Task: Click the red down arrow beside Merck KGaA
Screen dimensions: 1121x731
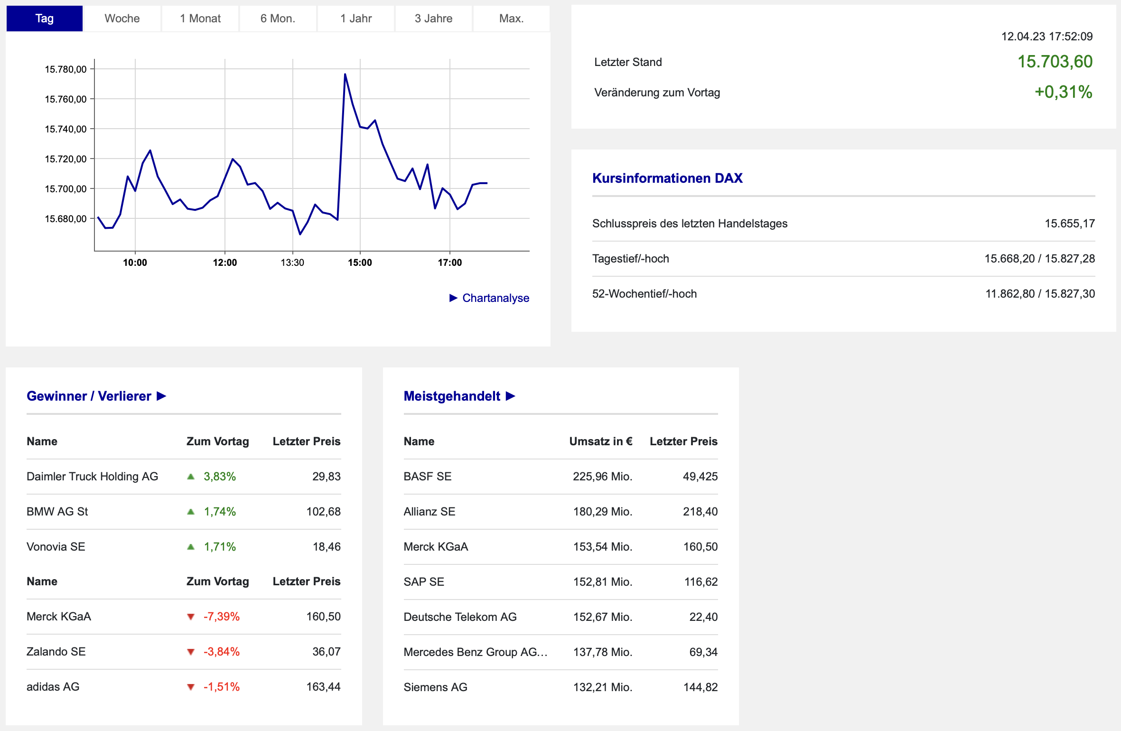Action: coord(191,617)
